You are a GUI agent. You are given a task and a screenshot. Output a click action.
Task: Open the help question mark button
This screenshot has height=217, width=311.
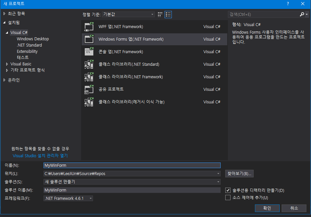[288, 4]
